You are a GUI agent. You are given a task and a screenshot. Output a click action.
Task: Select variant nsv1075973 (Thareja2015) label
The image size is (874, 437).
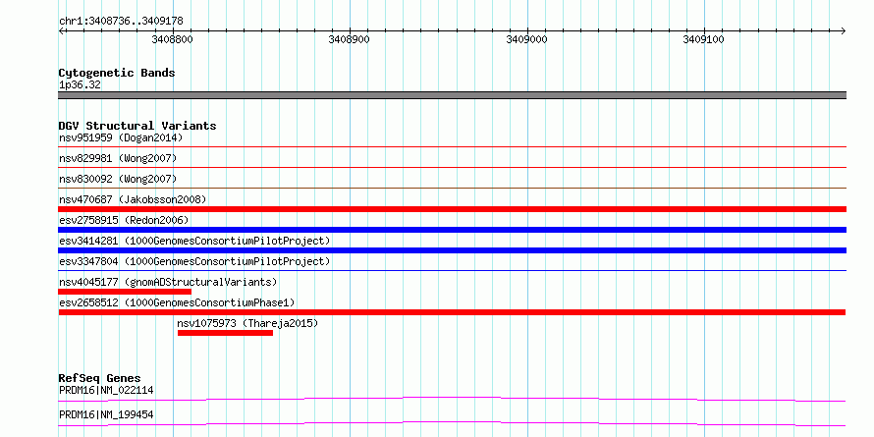247,323
